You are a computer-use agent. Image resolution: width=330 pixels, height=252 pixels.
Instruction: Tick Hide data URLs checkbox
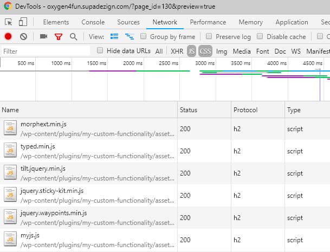pos(100,50)
